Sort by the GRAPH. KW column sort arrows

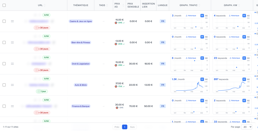click(x=239, y=5)
